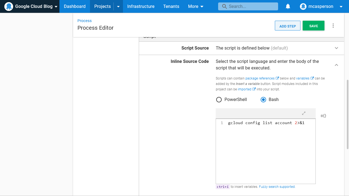
Task: Open the account menu via the mcasperson avatar
Action: tap(303, 6)
